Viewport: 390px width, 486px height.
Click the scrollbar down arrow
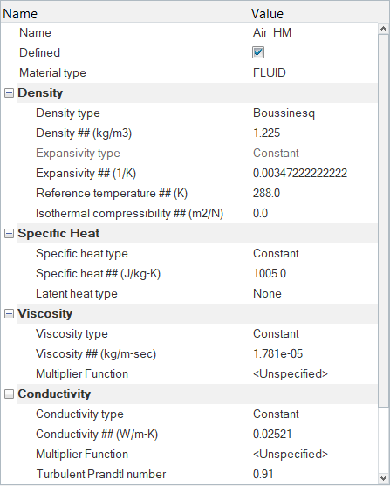383,477
